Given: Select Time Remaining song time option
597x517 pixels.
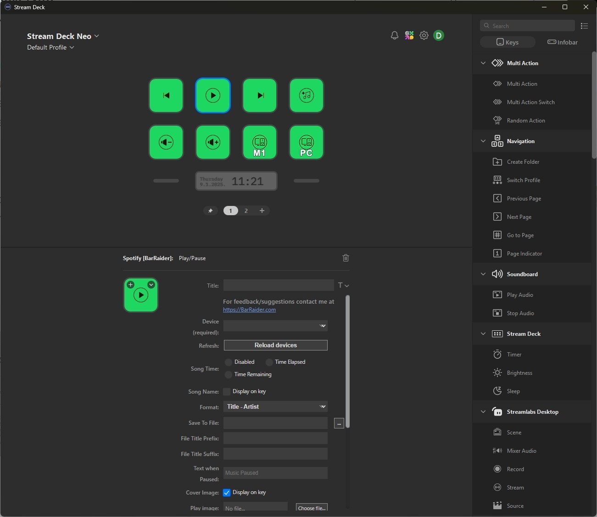Looking at the screenshot, I should [x=228, y=375].
